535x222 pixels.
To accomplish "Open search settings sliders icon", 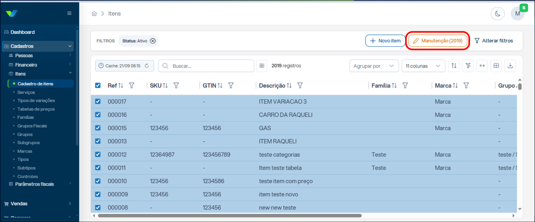I will click(262, 66).
